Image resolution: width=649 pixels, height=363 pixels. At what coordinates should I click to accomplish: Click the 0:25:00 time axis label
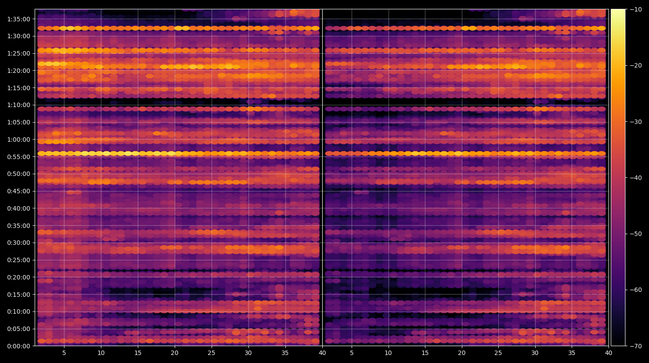19,260
